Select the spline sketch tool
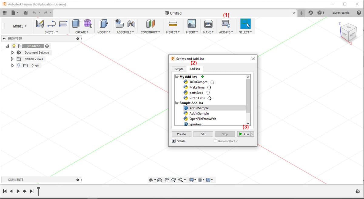364x199 pixels. [52, 24]
